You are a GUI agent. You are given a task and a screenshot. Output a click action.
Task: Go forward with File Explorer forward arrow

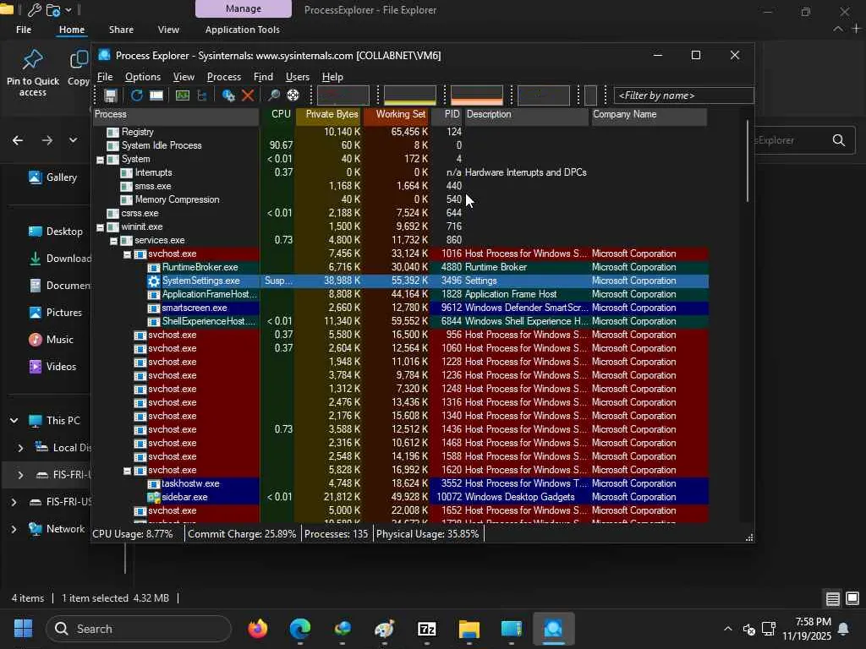coord(47,140)
